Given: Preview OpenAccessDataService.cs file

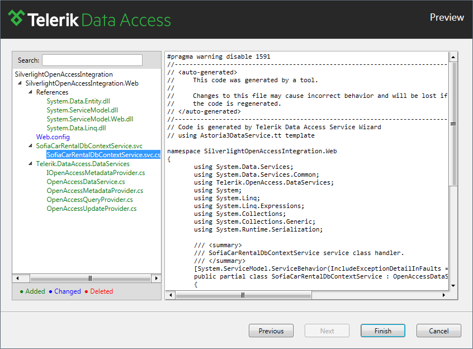Looking at the screenshot, I should click(86, 182).
